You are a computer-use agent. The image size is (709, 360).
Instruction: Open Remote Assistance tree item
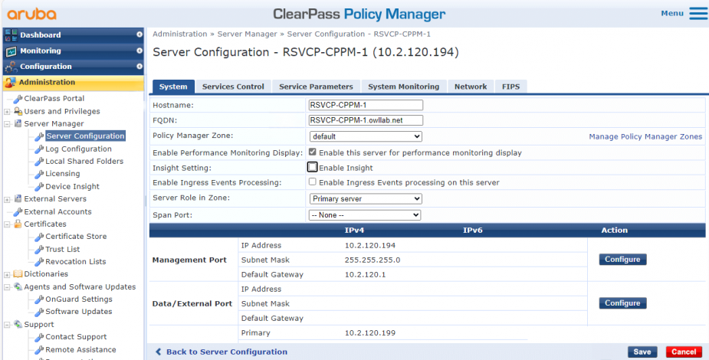(x=80, y=349)
